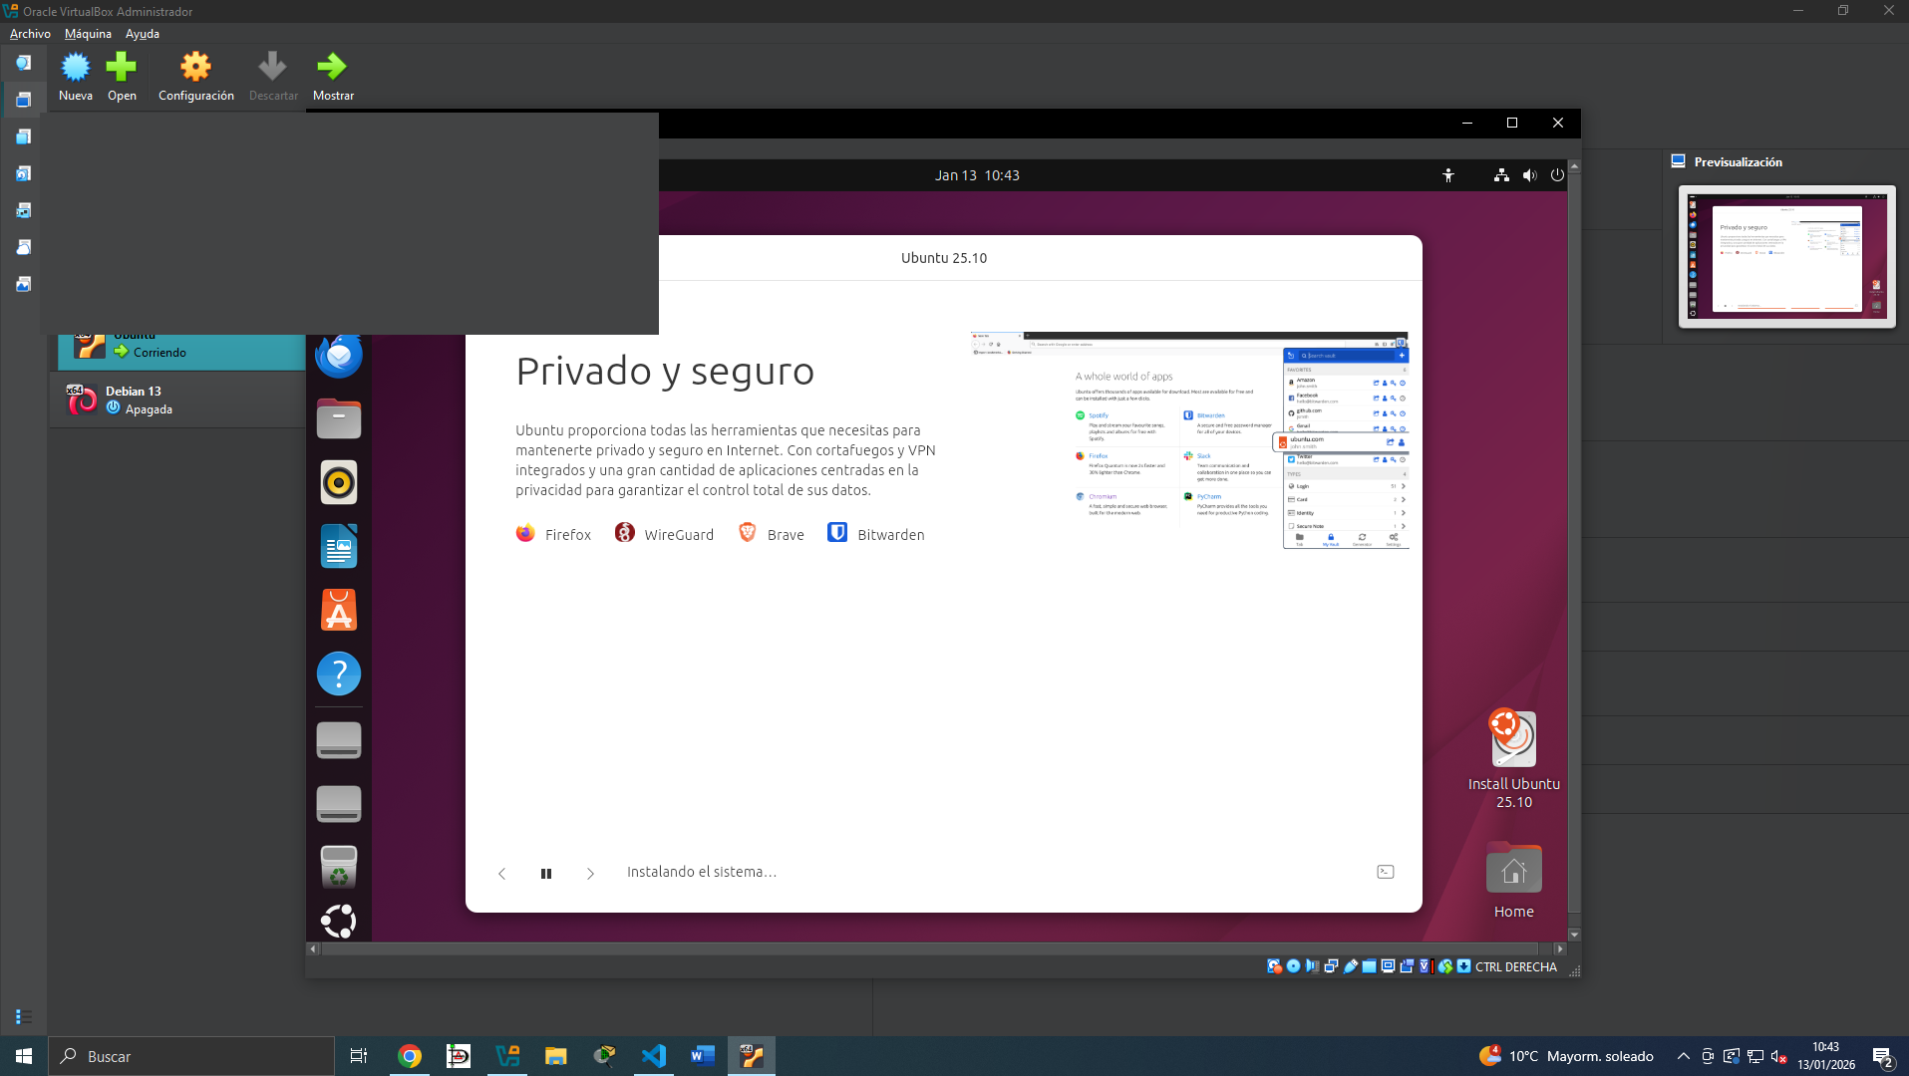Go to next installer slide
The width and height of the screenshot is (1909, 1076).
pos(590,874)
